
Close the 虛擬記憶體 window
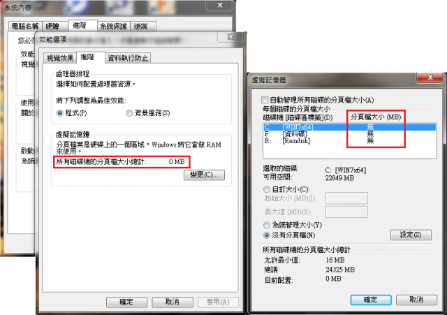tap(430, 78)
